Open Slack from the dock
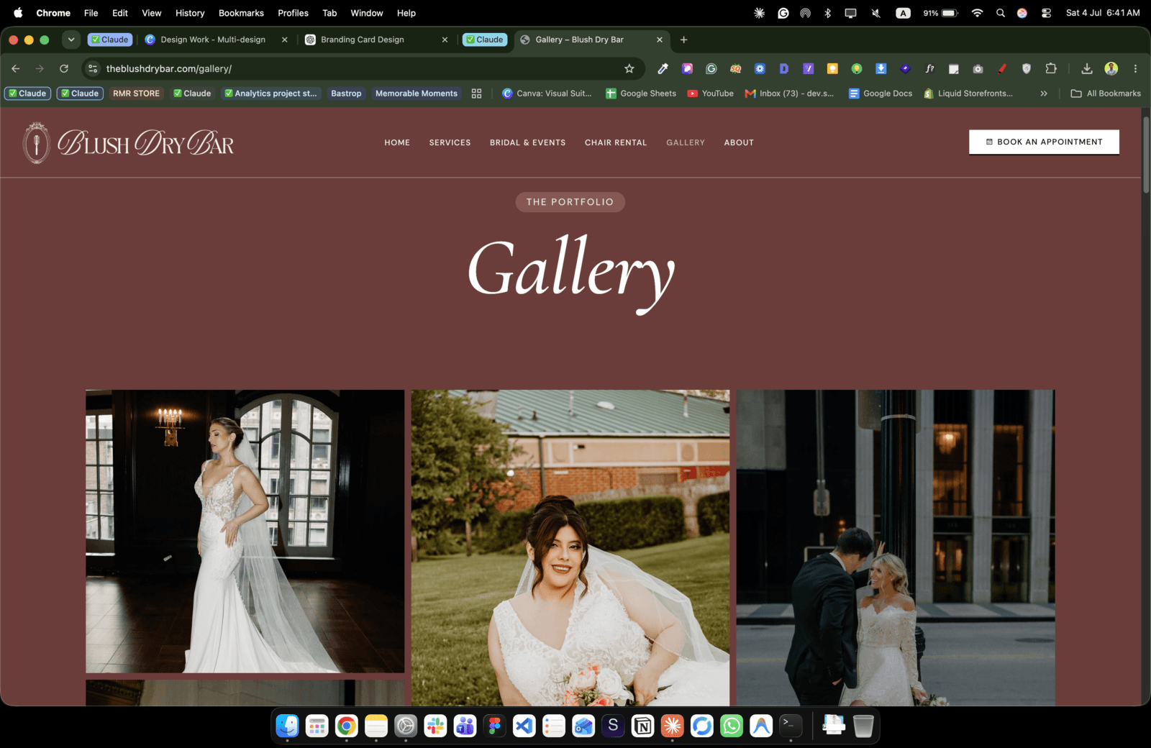Screen dimensions: 1151x748 pyautogui.click(x=435, y=726)
